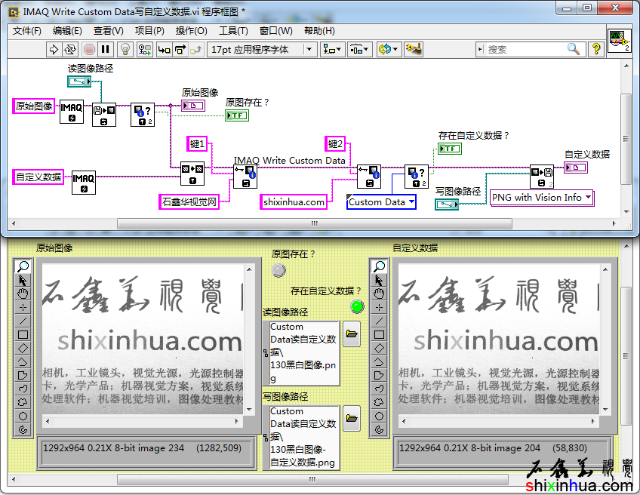Click the front panel bottom horizontal scrollbar
The image size is (640, 495).
(x=312, y=479)
